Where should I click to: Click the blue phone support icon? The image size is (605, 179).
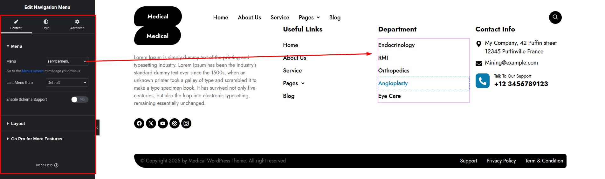pyautogui.click(x=482, y=81)
